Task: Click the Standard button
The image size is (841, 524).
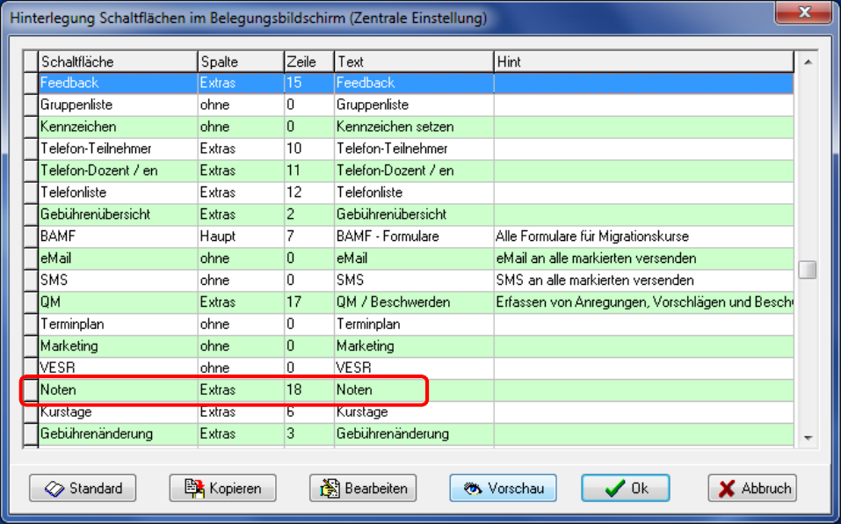Action: pyautogui.click(x=83, y=488)
